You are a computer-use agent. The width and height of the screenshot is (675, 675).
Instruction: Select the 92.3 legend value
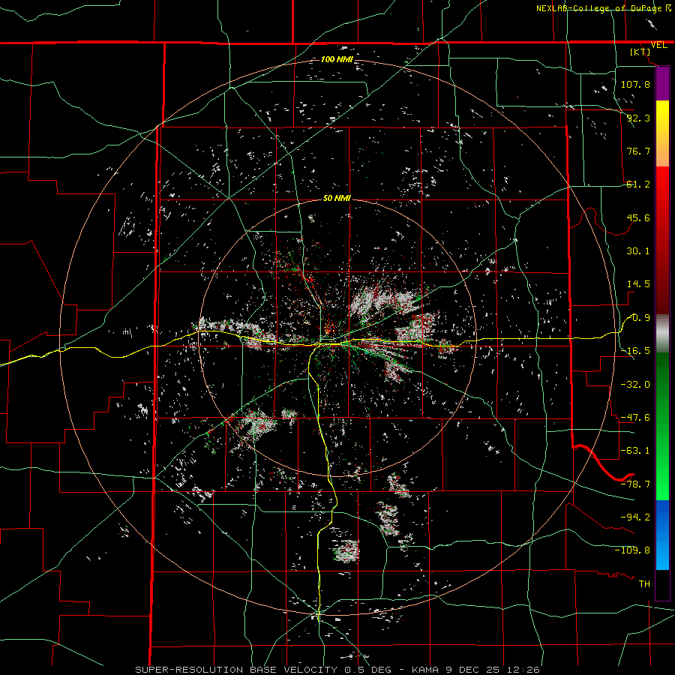[x=638, y=118]
